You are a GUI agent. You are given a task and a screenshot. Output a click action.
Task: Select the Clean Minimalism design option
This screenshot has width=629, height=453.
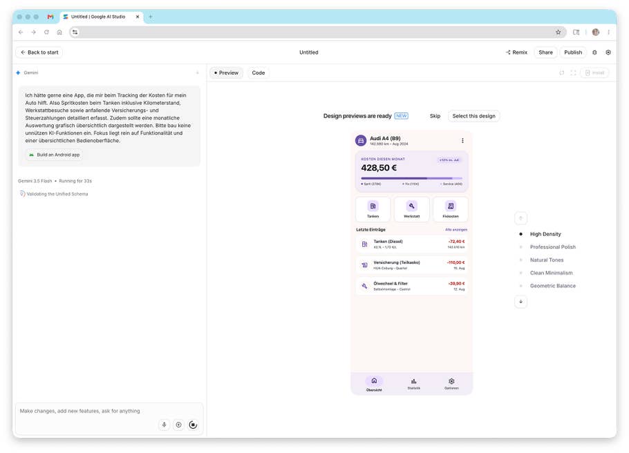(551, 273)
